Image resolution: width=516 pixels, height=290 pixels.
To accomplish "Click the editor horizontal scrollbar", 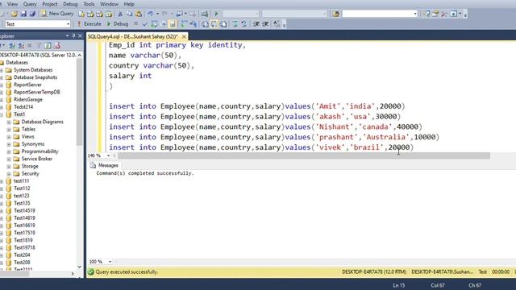I will 304,155.
